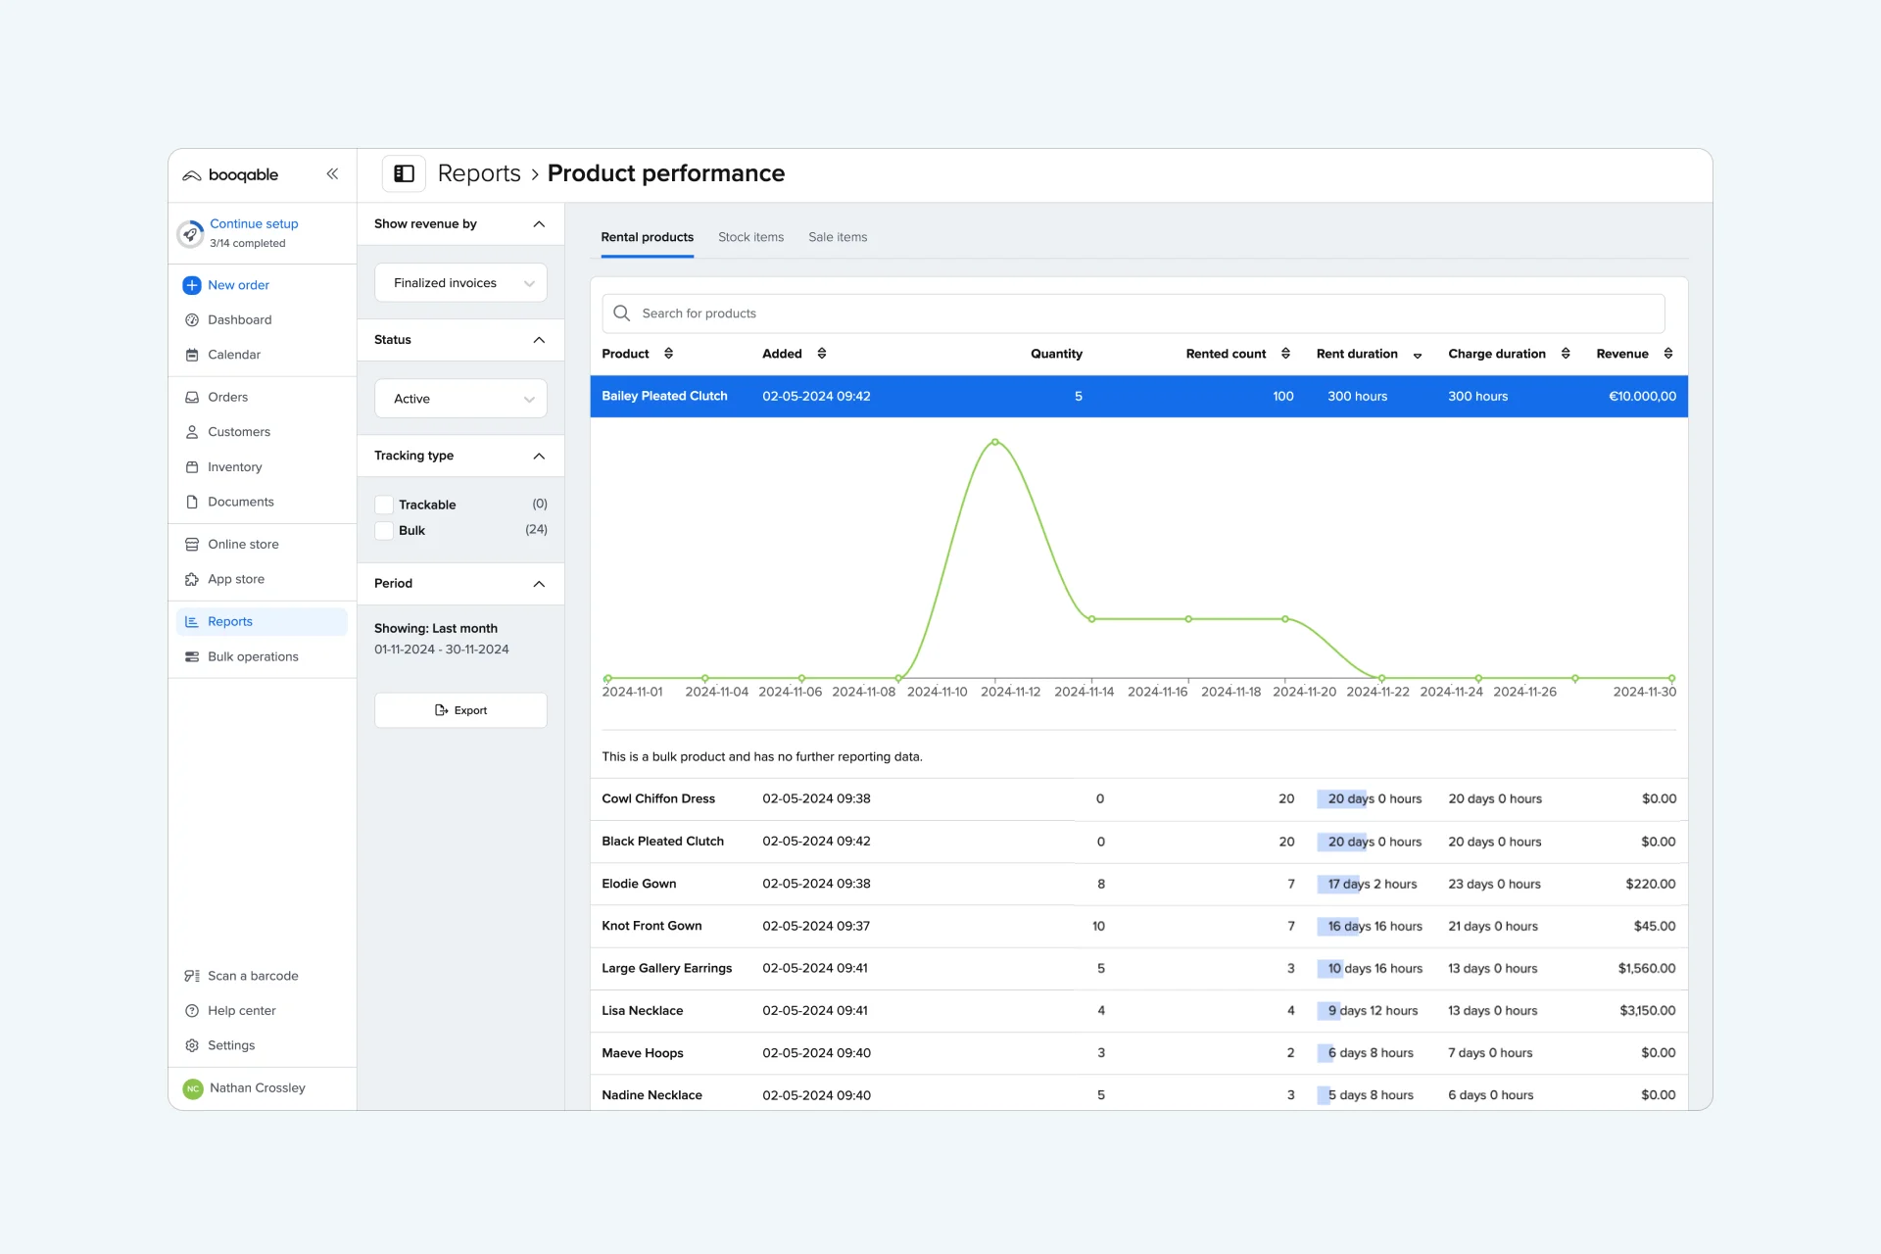Enable the Trackable checkbox

(384, 505)
